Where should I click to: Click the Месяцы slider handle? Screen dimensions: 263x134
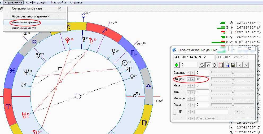pyautogui.click(x=233, y=98)
